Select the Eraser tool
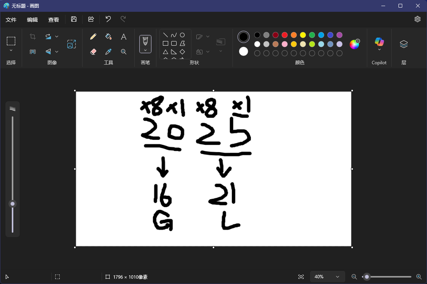The image size is (427, 284). pyautogui.click(x=93, y=52)
